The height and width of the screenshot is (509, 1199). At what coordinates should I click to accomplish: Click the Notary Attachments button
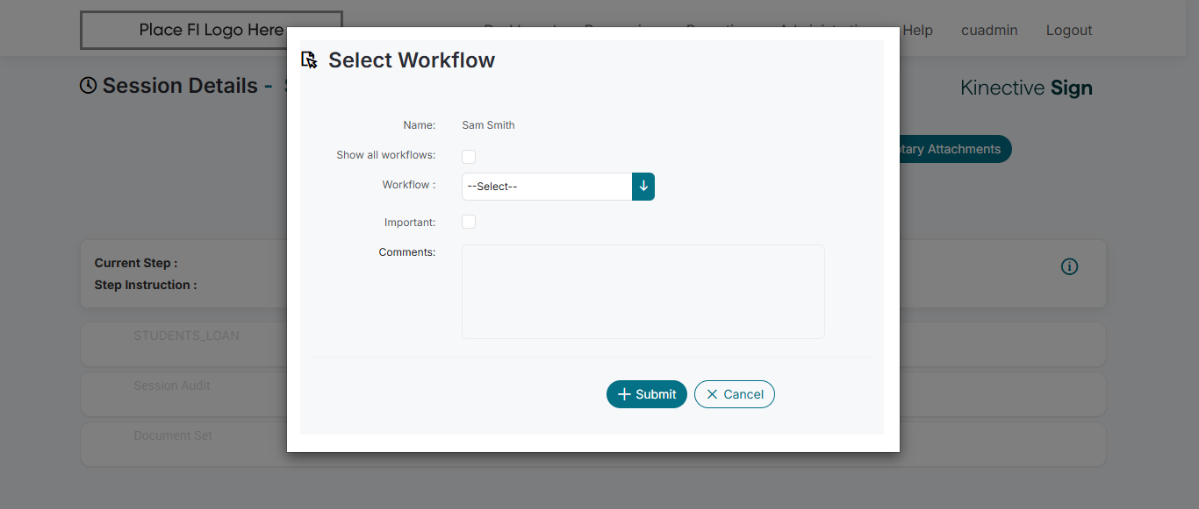954,149
